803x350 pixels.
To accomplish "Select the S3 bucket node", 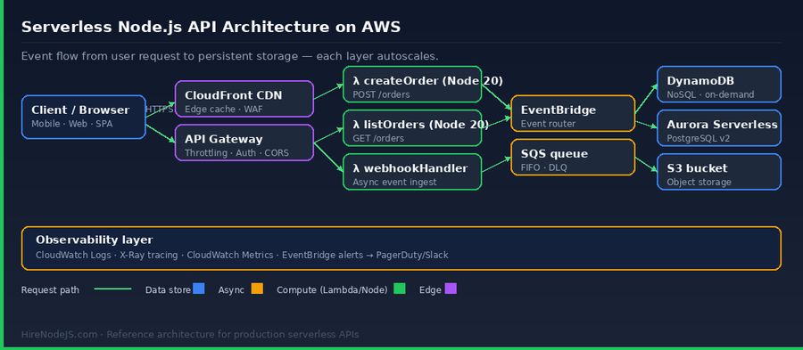I will [x=719, y=172].
